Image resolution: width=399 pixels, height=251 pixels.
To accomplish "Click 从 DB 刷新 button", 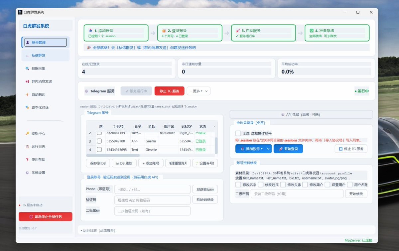I will coord(124,163).
